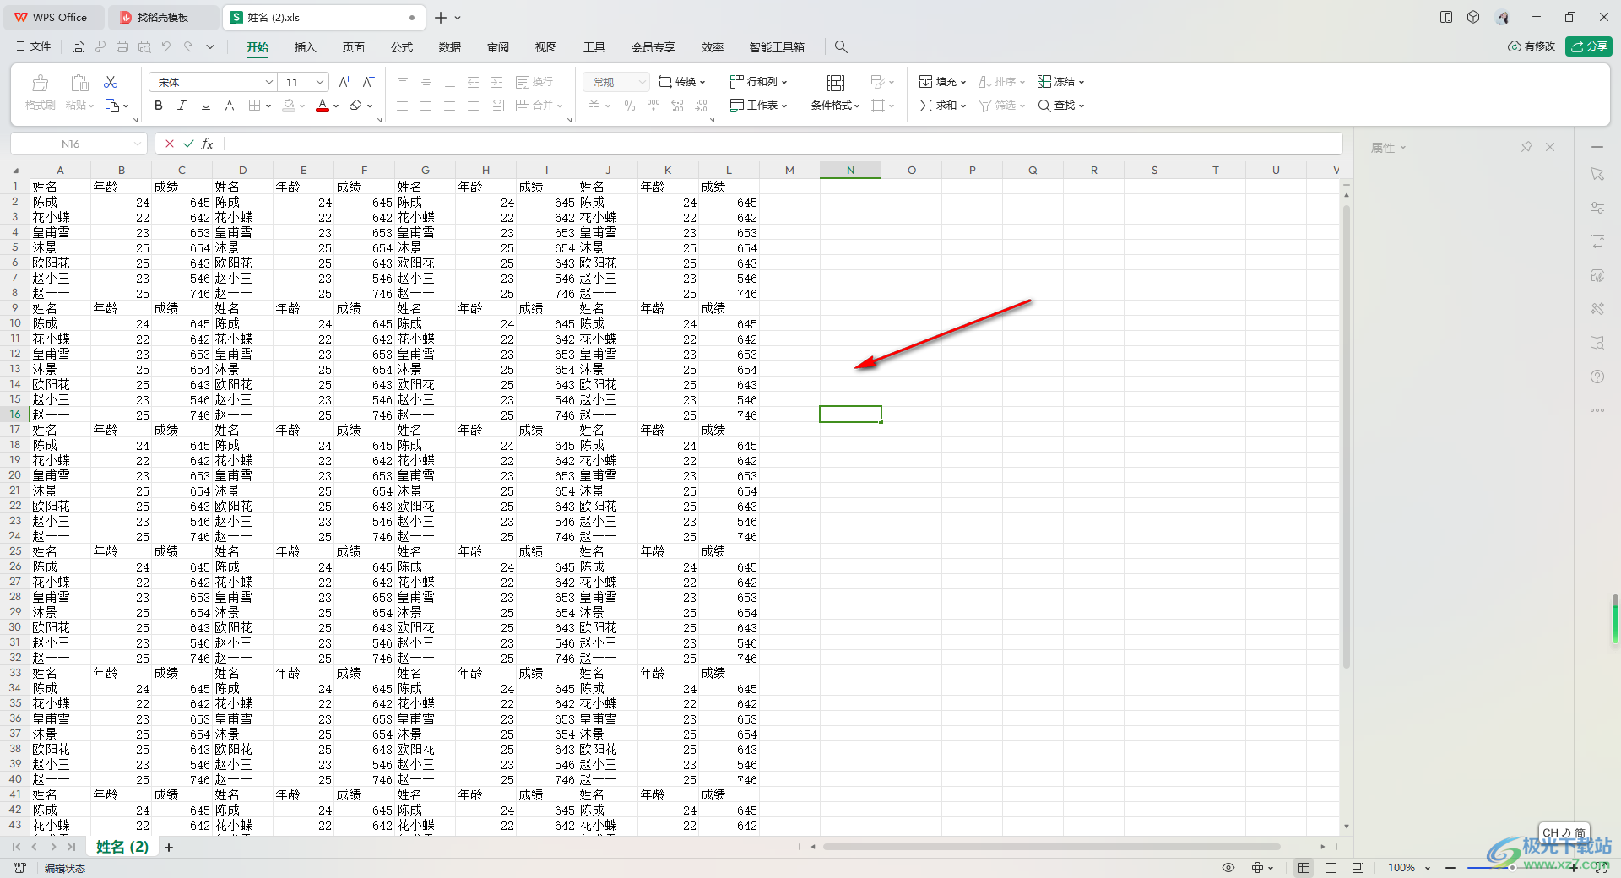Cancel formula entry with red X
The image size is (1621, 878).
click(170, 144)
